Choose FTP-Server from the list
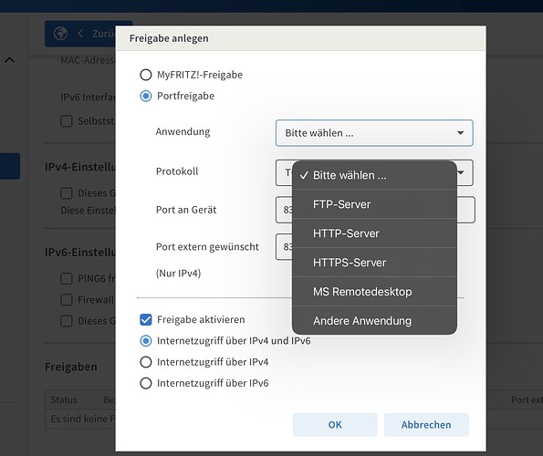Viewport: 543px width, 456px height. pyautogui.click(x=374, y=204)
